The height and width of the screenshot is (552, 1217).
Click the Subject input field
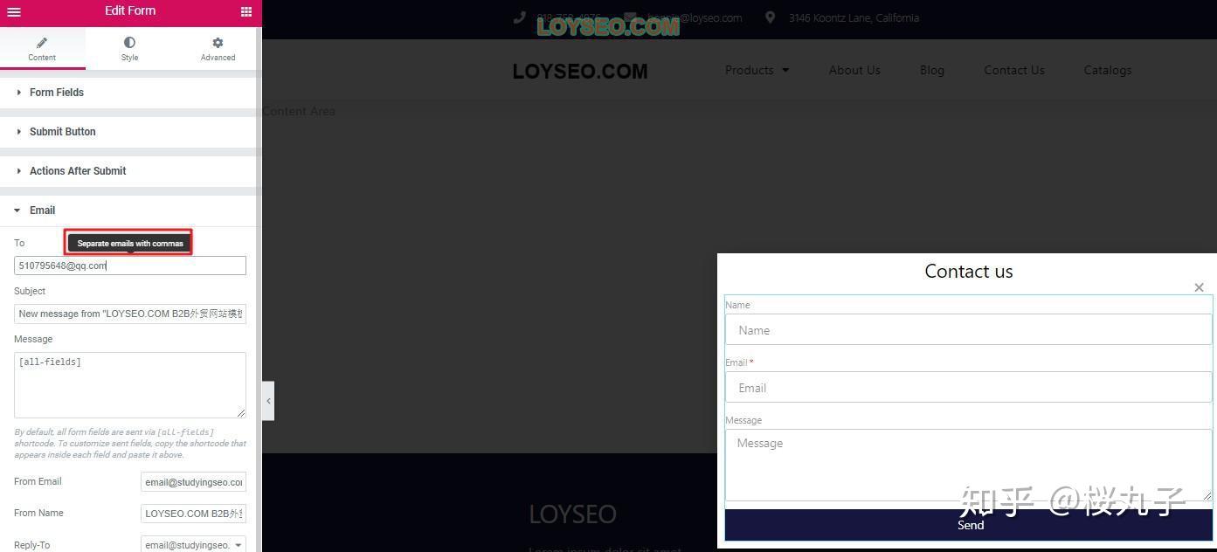click(x=130, y=314)
